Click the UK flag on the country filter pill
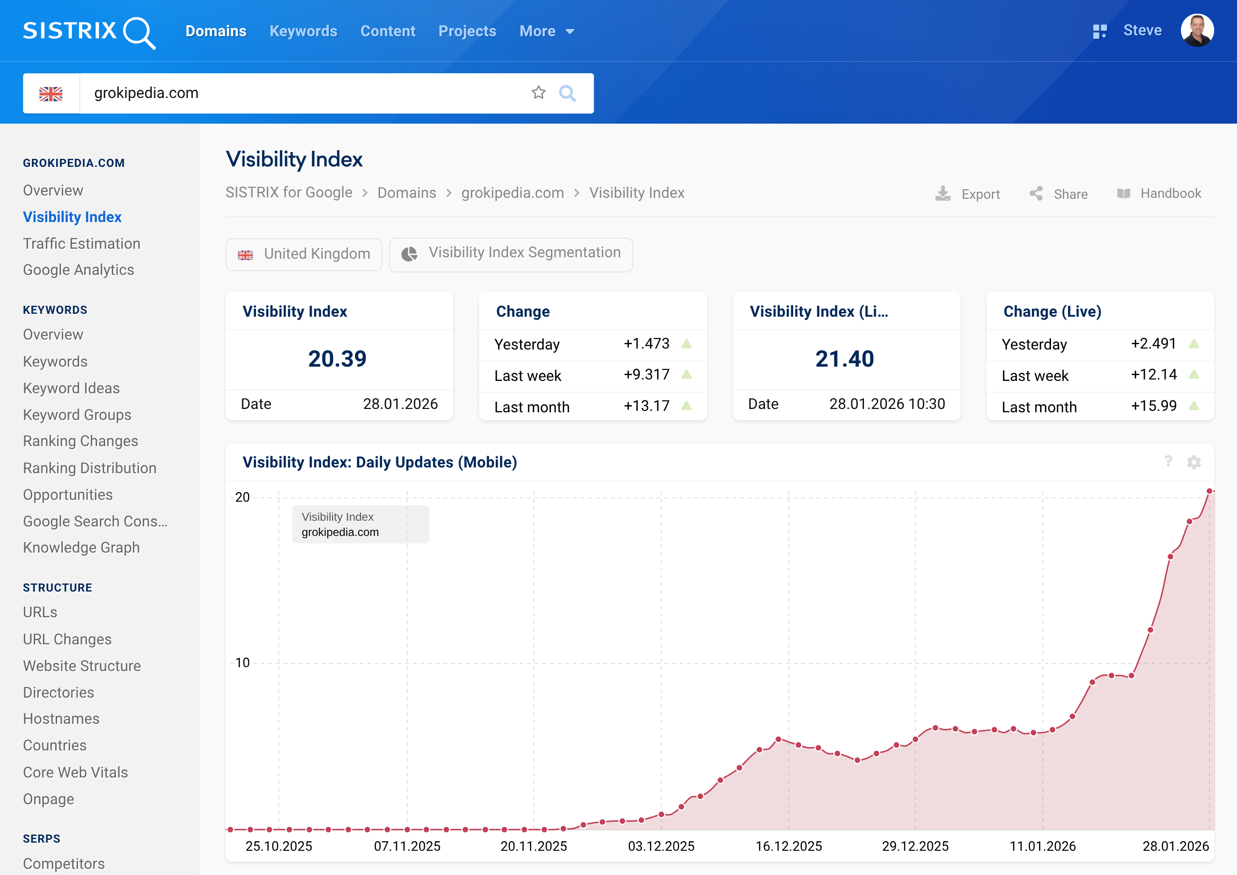The width and height of the screenshot is (1237, 875). point(246,254)
